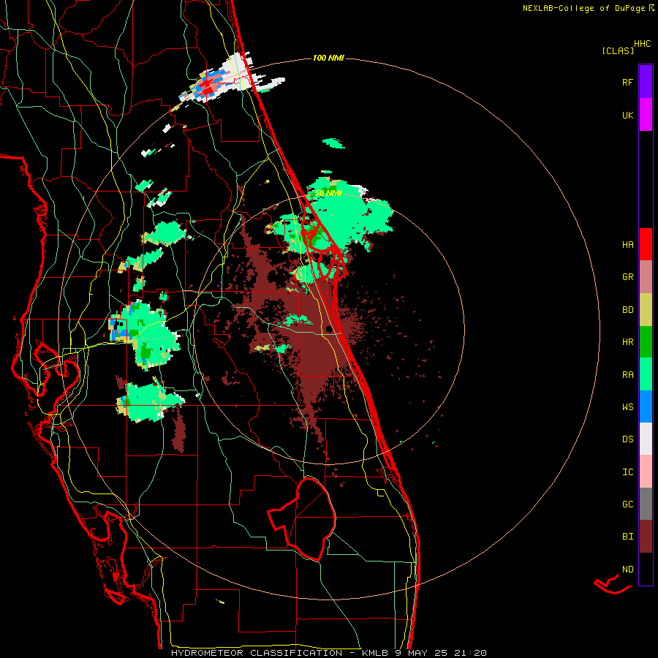The image size is (658, 658).
Task: Click the BI brown legend swatch
Action: [646, 537]
